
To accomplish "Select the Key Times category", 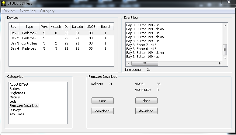I will coord(17,114).
